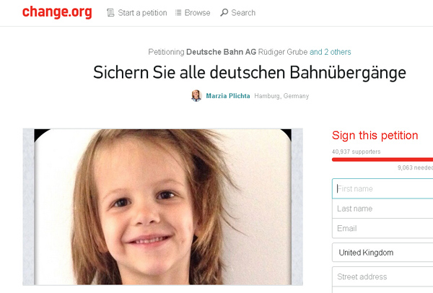The height and width of the screenshot is (293, 433).
Task: Focus the First name field
Action: click(382, 188)
